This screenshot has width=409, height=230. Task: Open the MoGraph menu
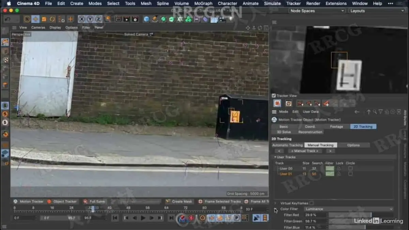pyautogui.click(x=203, y=3)
